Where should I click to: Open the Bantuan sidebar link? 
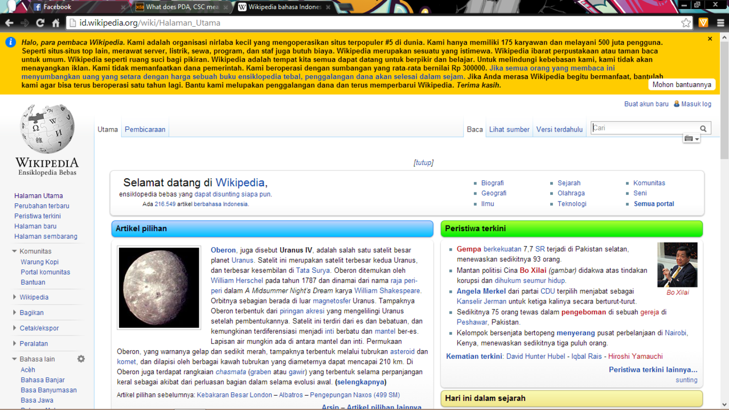[x=33, y=282]
